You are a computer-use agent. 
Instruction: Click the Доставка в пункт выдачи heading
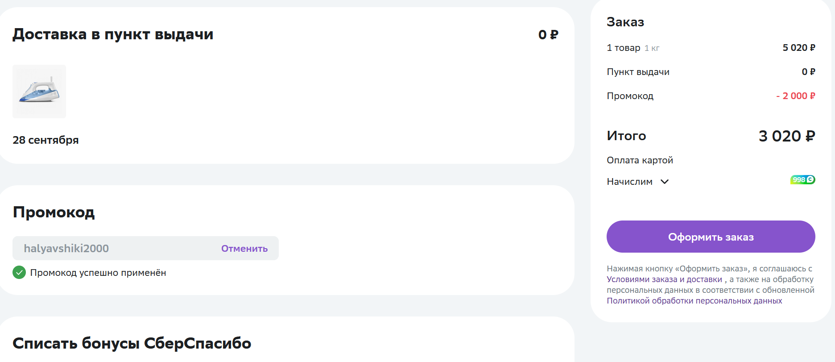pos(113,34)
